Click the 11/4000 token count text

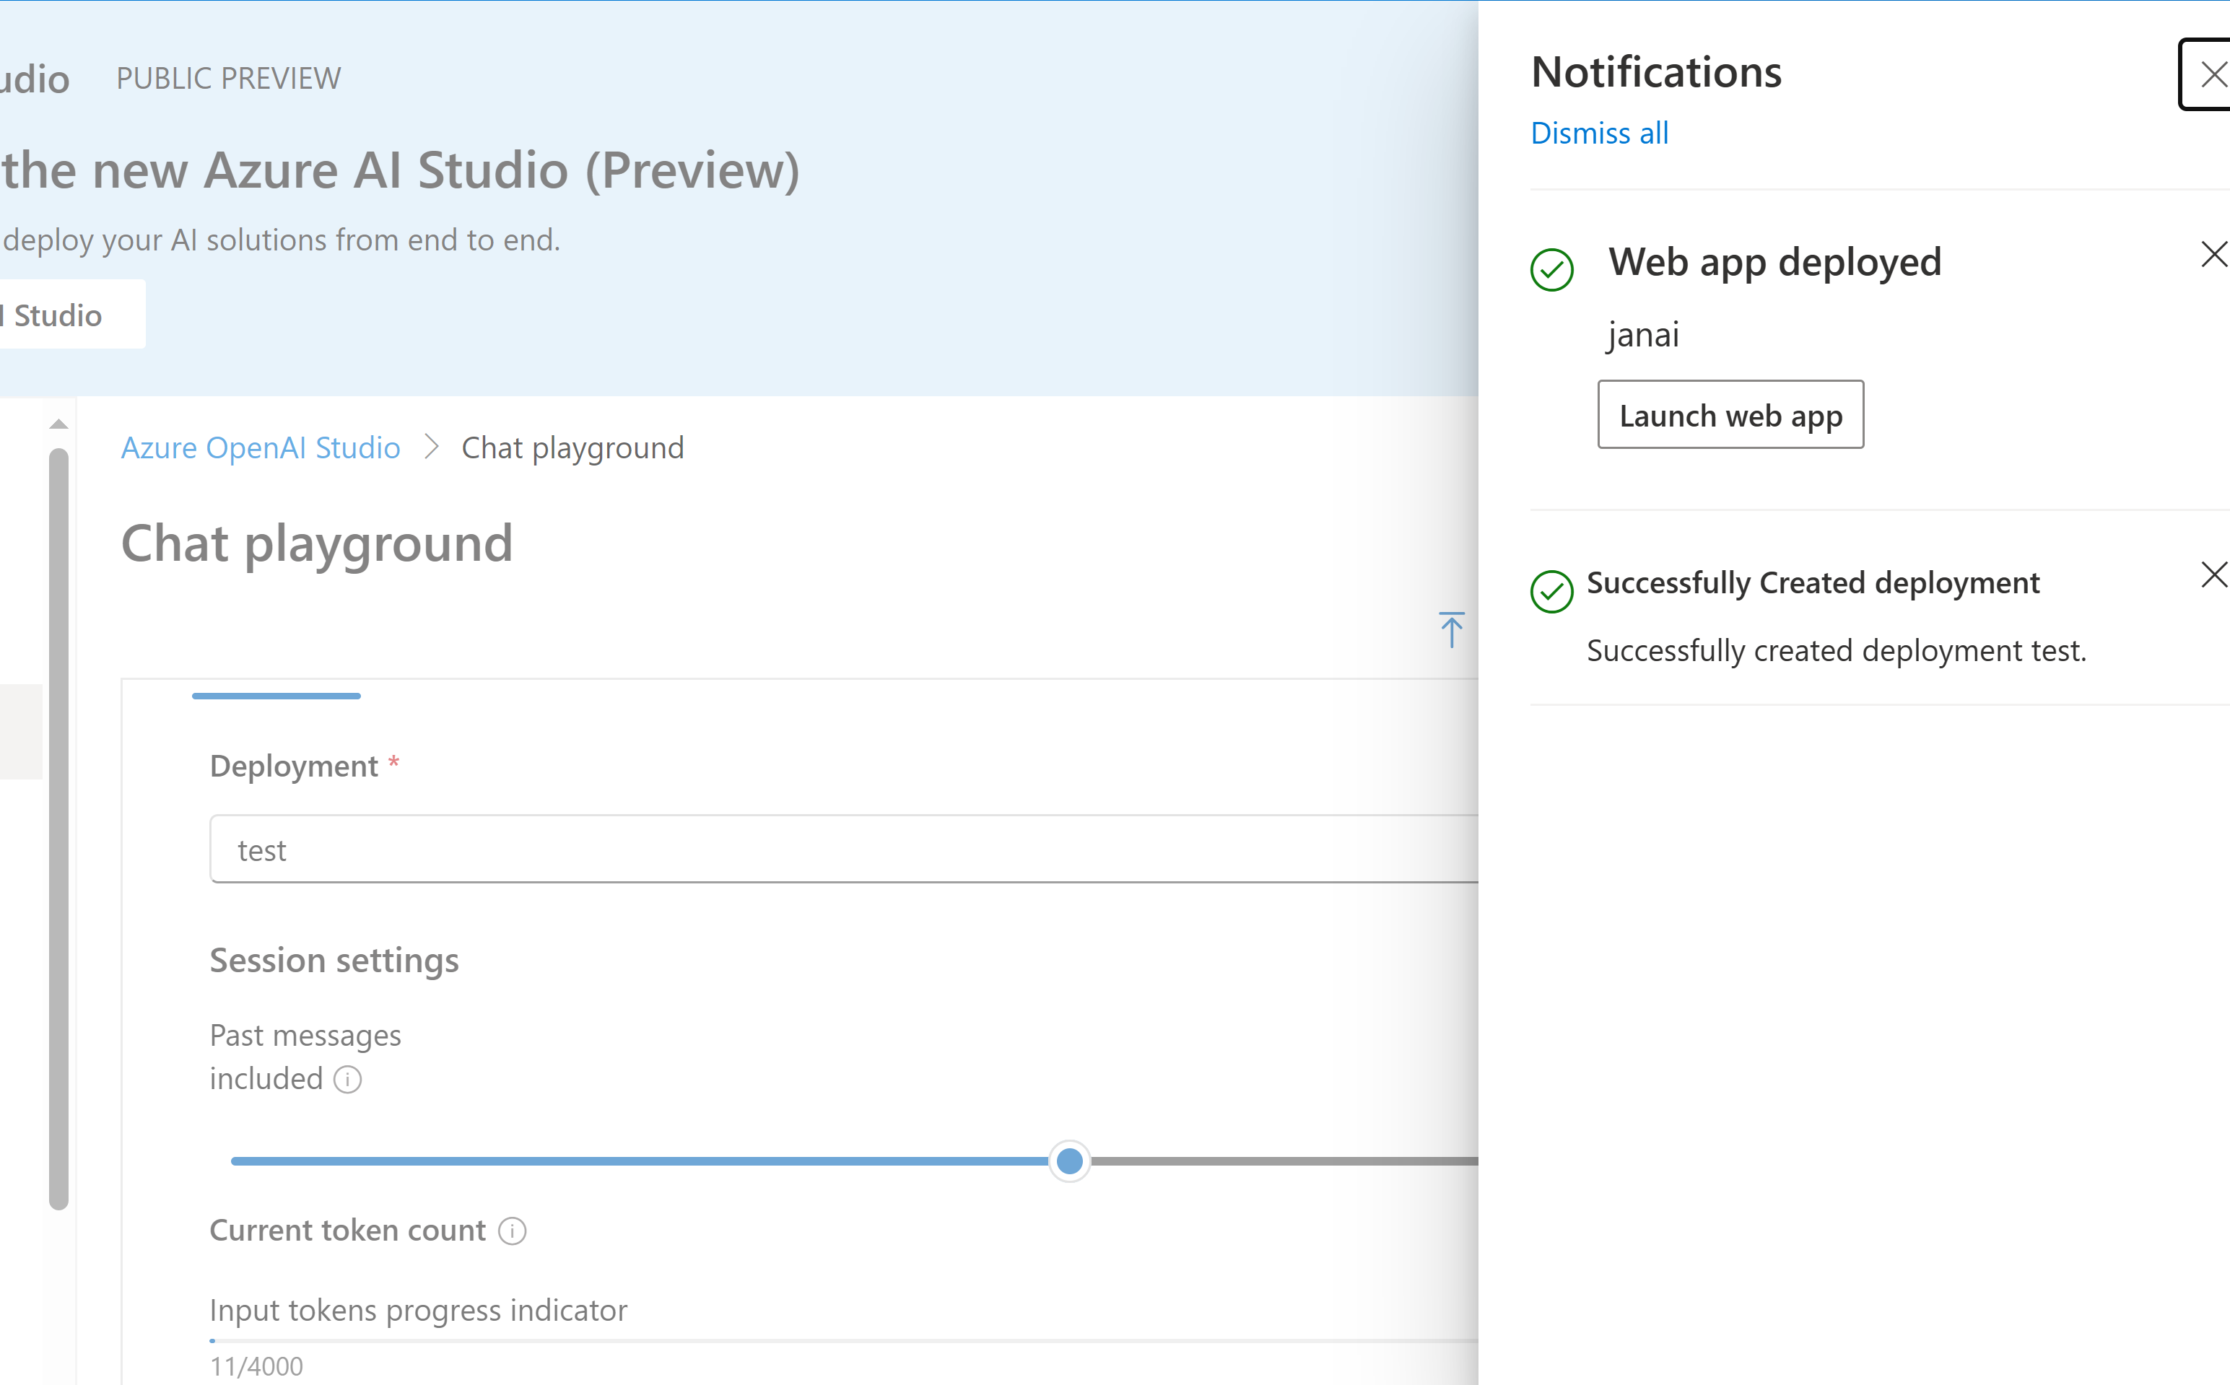[x=256, y=1367]
